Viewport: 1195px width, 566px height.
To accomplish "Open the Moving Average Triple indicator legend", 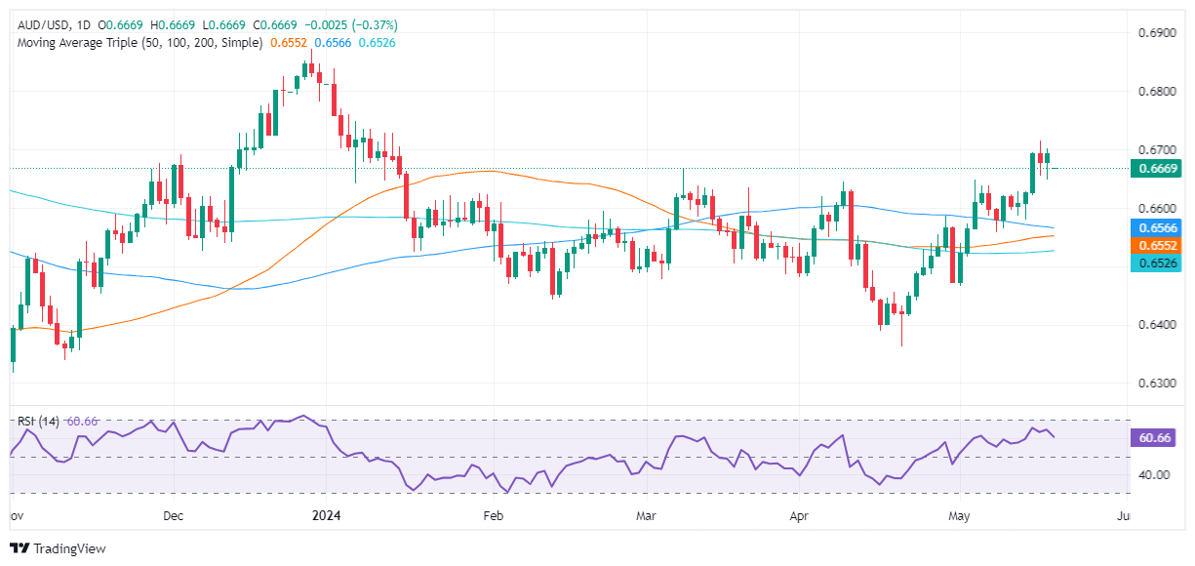I will (139, 43).
